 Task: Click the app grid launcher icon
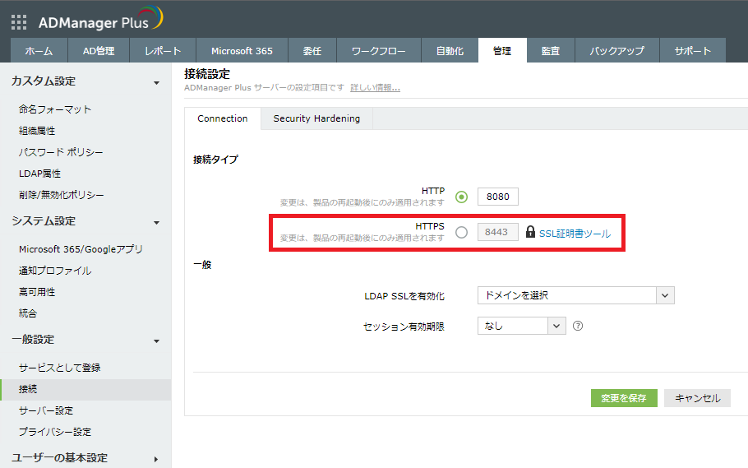(18, 22)
